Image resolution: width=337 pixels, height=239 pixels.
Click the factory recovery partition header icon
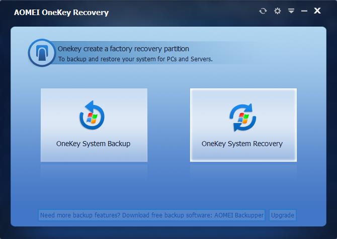pos(41,53)
